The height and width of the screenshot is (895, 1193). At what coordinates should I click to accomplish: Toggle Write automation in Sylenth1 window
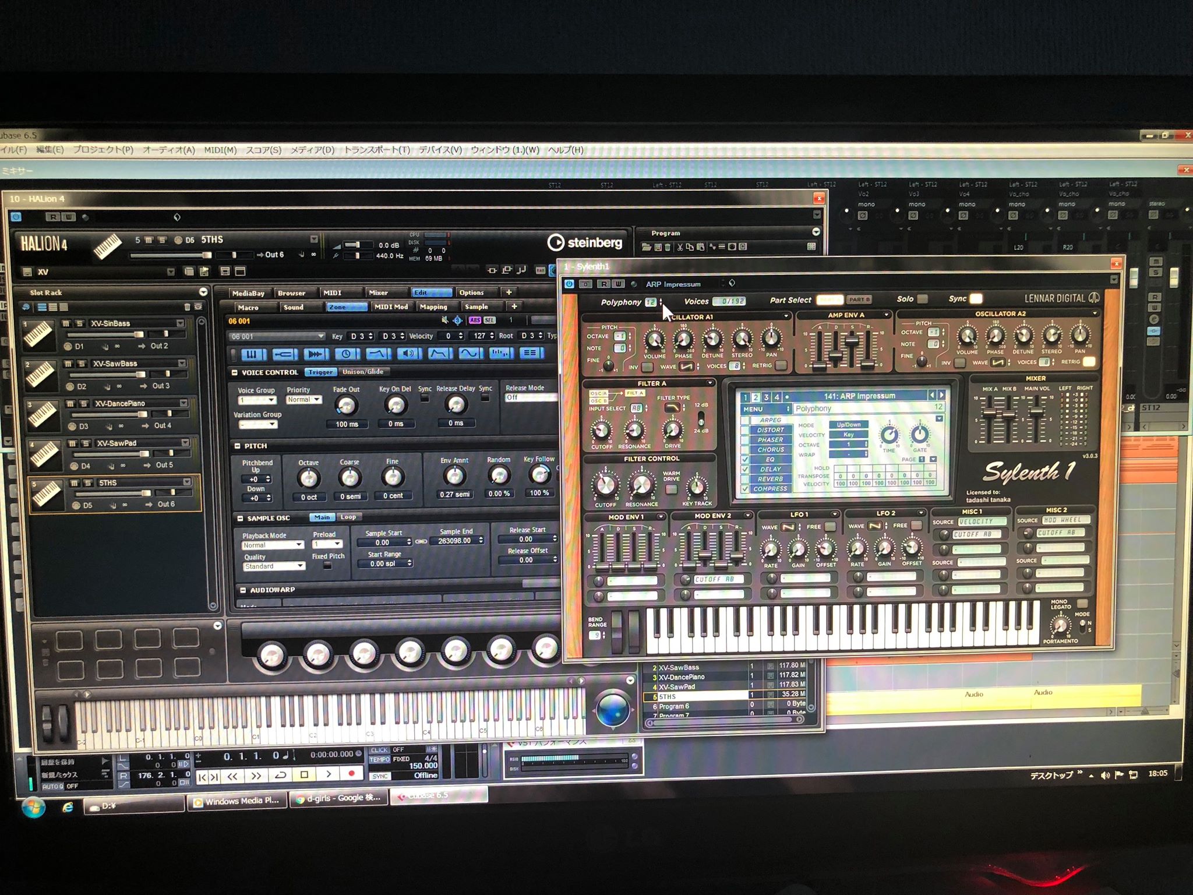(x=618, y=284)
